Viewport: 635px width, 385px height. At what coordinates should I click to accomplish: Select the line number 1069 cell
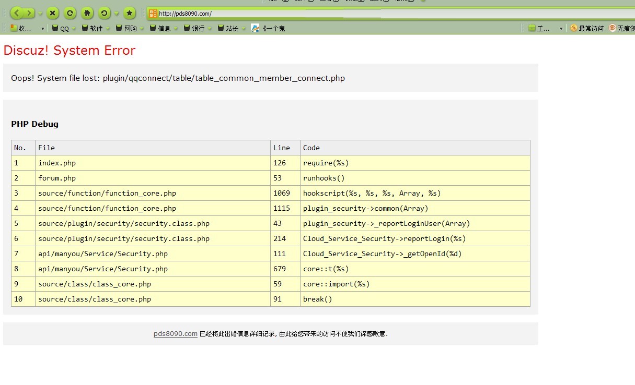tap(285, 193)
